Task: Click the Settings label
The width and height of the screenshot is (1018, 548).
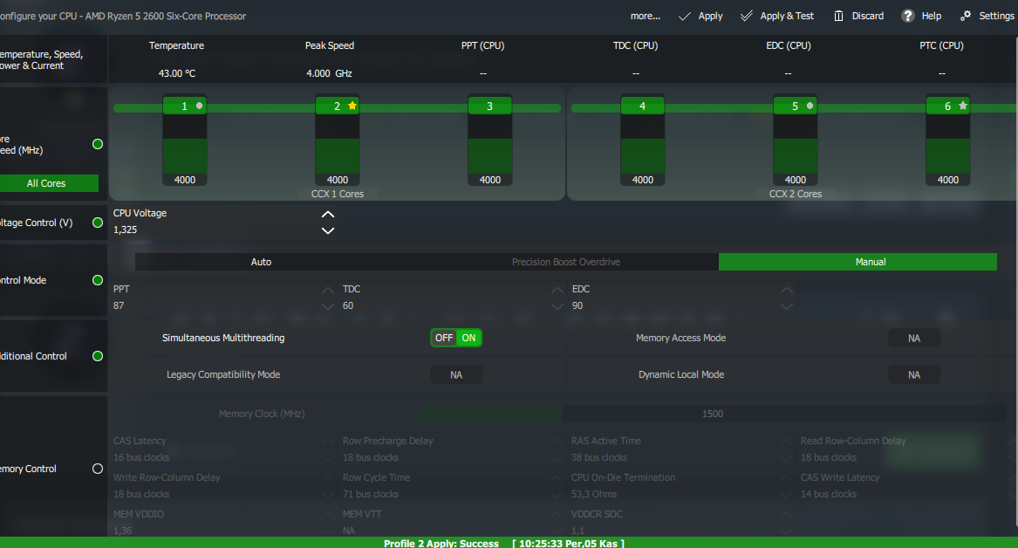Action: [996, 17]
